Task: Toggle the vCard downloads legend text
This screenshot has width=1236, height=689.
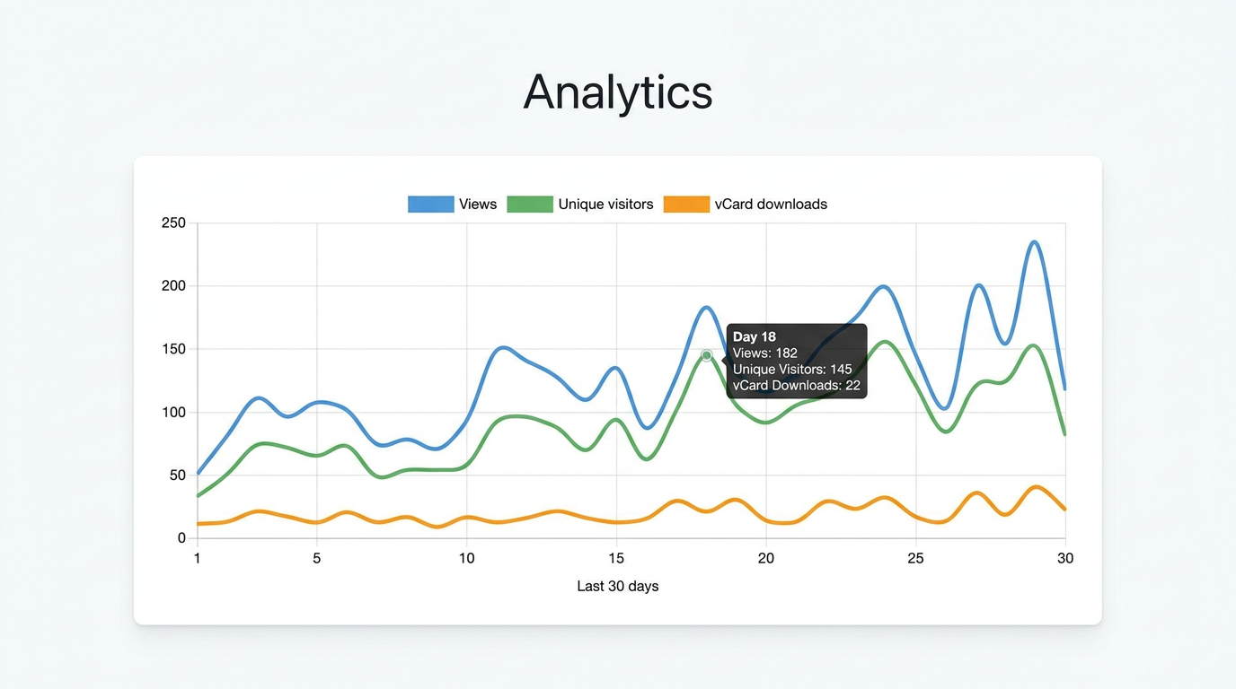Action: 771,205
